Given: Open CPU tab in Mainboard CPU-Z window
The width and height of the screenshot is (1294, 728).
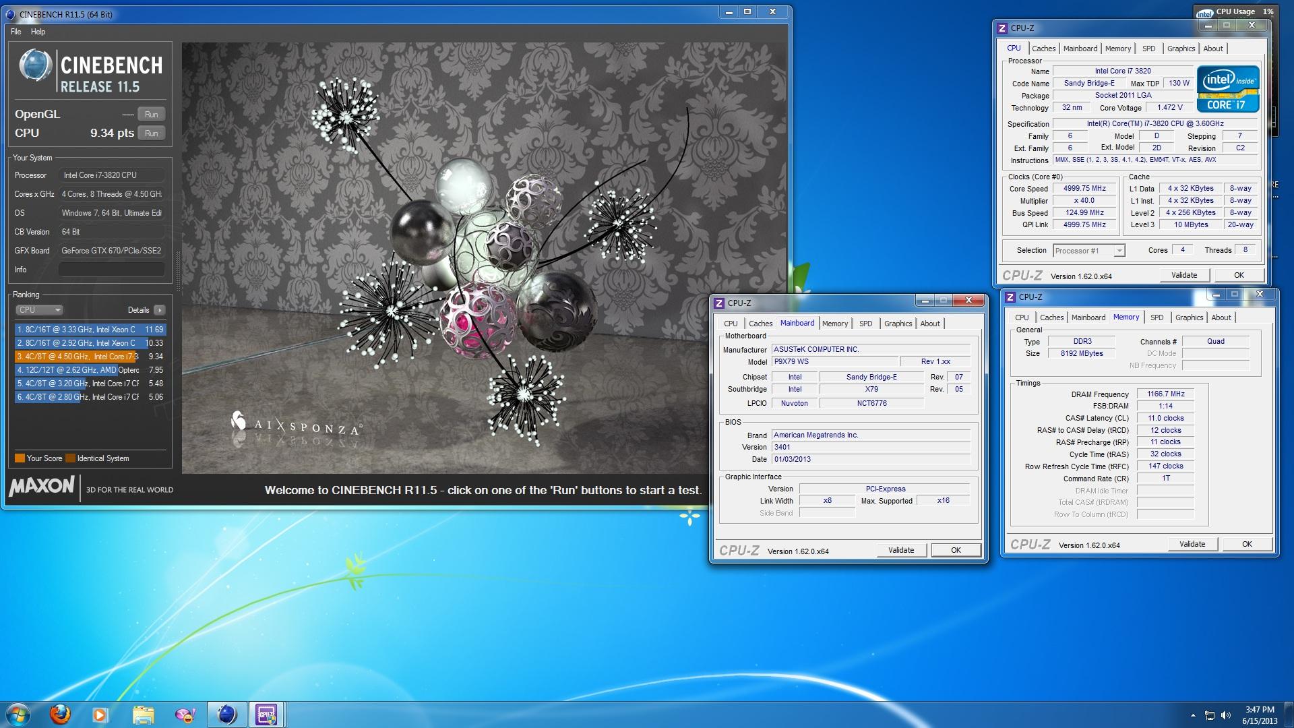Looking at the screenshot, I should [x=731, y=324].
